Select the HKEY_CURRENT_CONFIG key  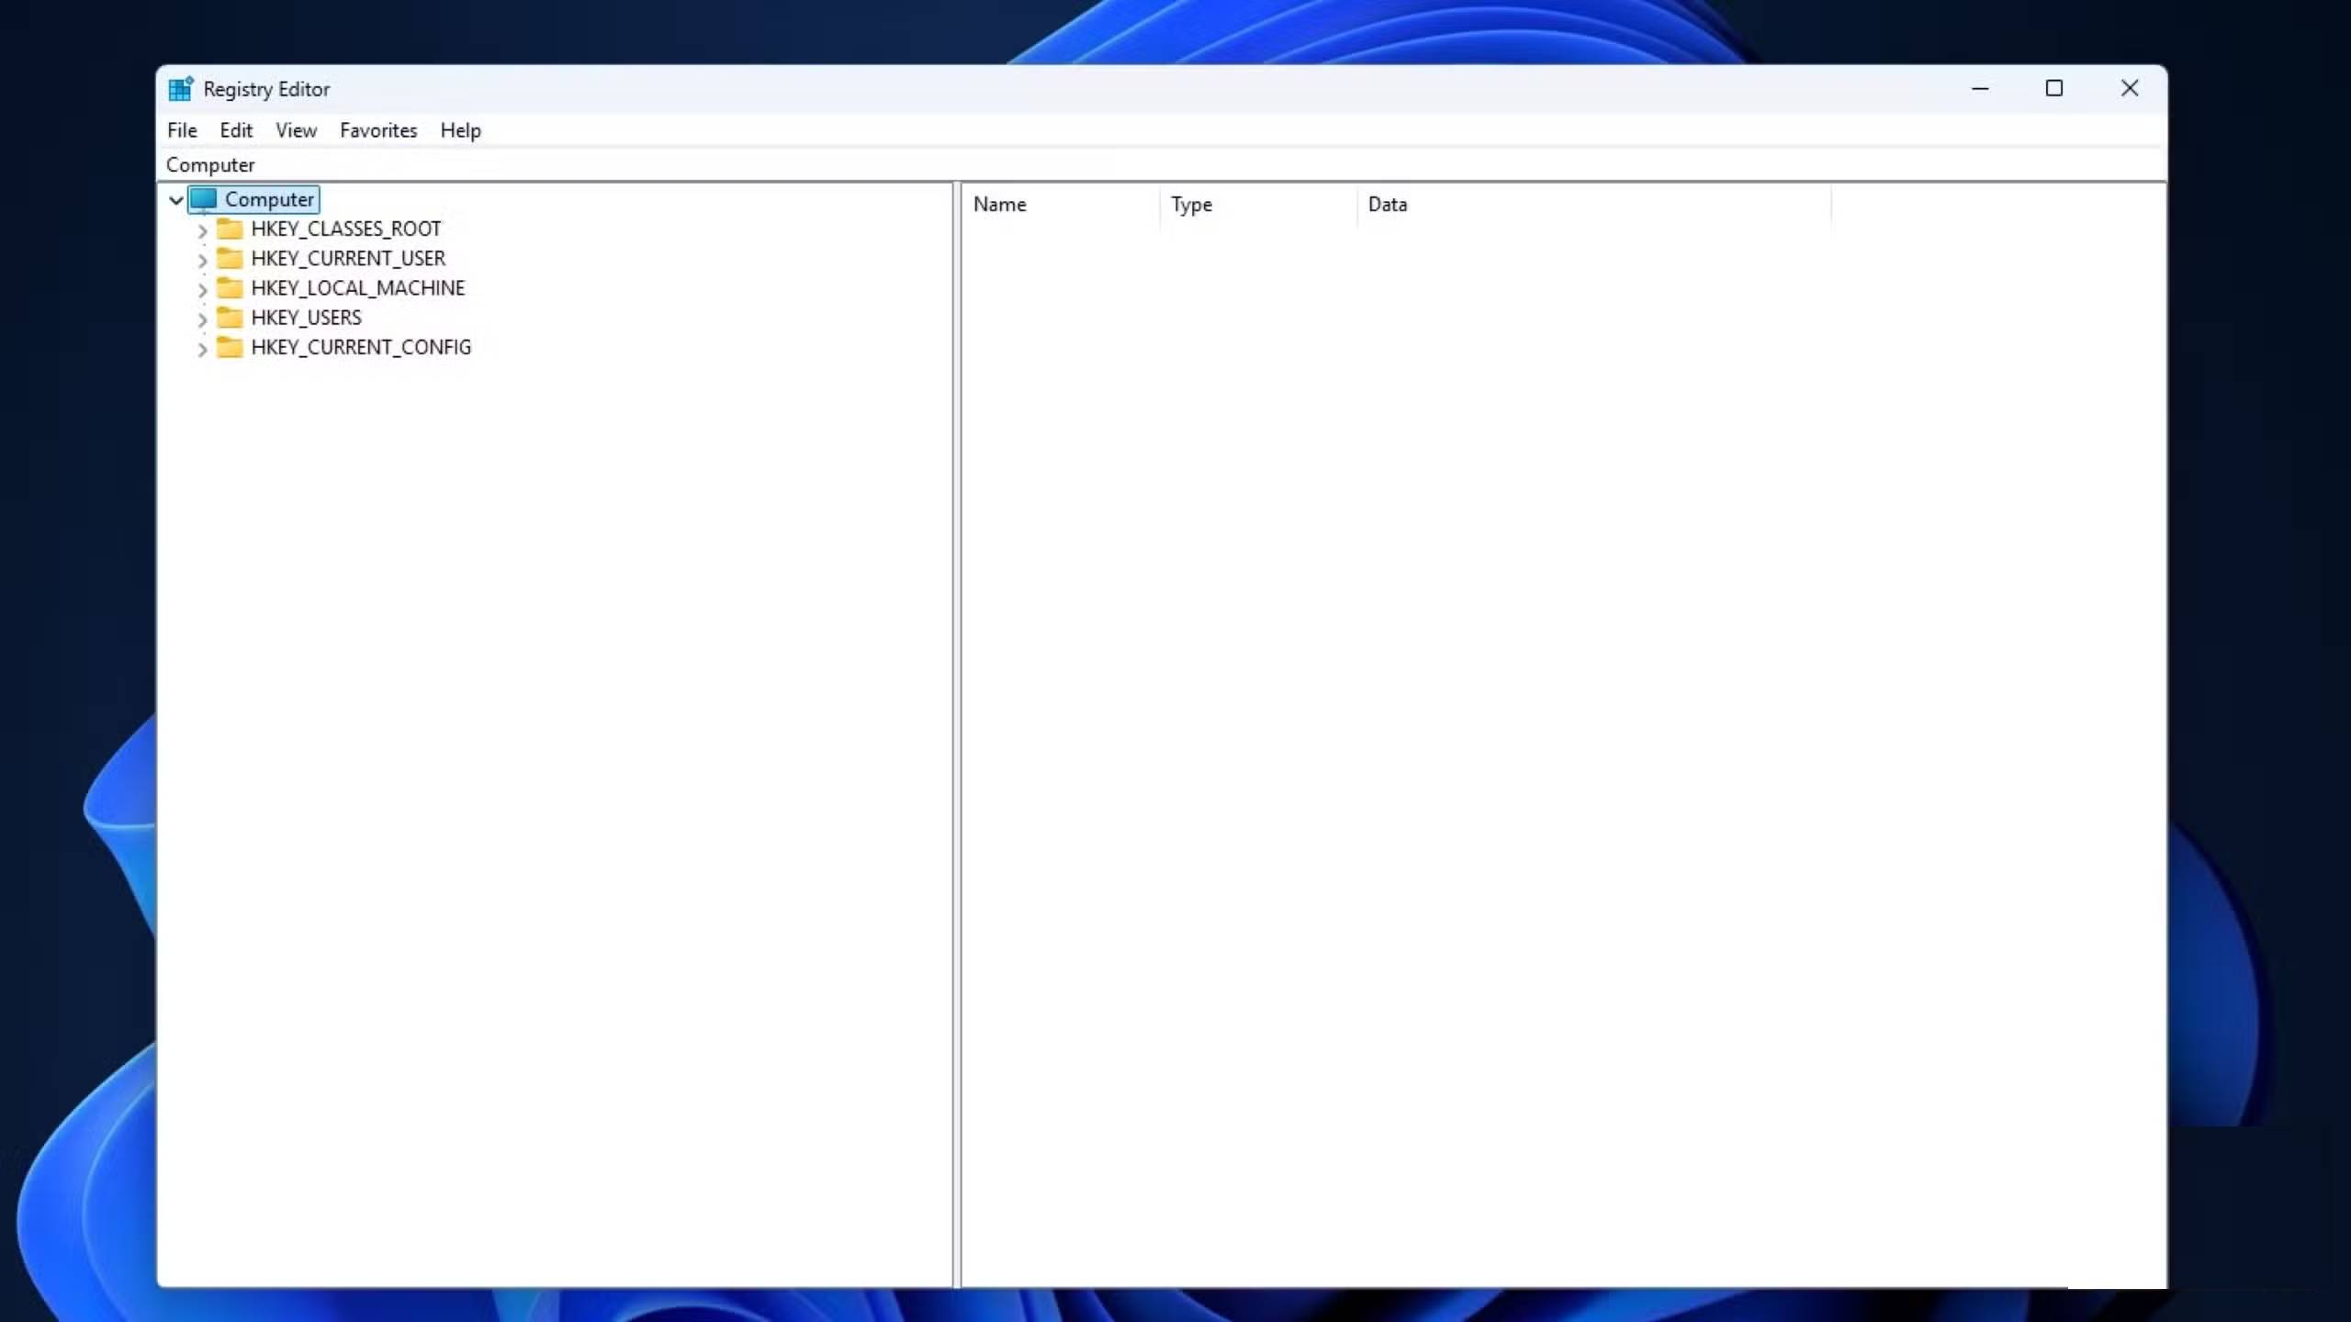[361, 347]
